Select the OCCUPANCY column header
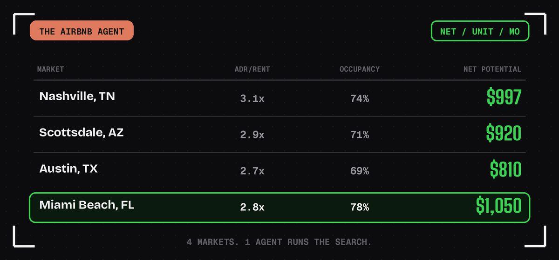Viewport: 559px width, 260px height. tap(359, 69)
